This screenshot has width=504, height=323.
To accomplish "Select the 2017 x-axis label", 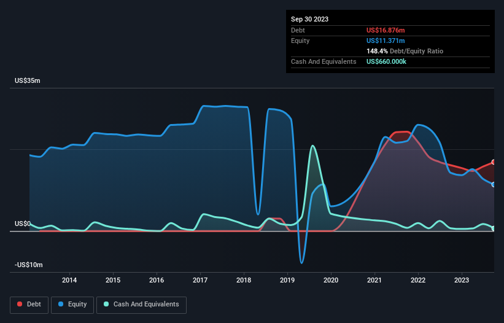I will [x=200, y=280].
